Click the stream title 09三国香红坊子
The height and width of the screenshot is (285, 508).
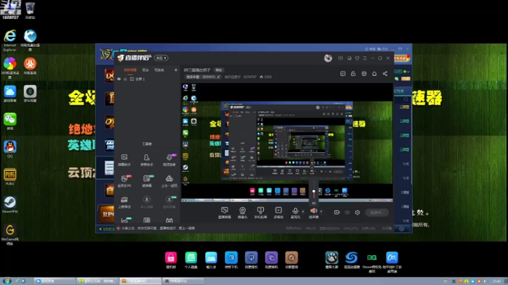point(197,70)
